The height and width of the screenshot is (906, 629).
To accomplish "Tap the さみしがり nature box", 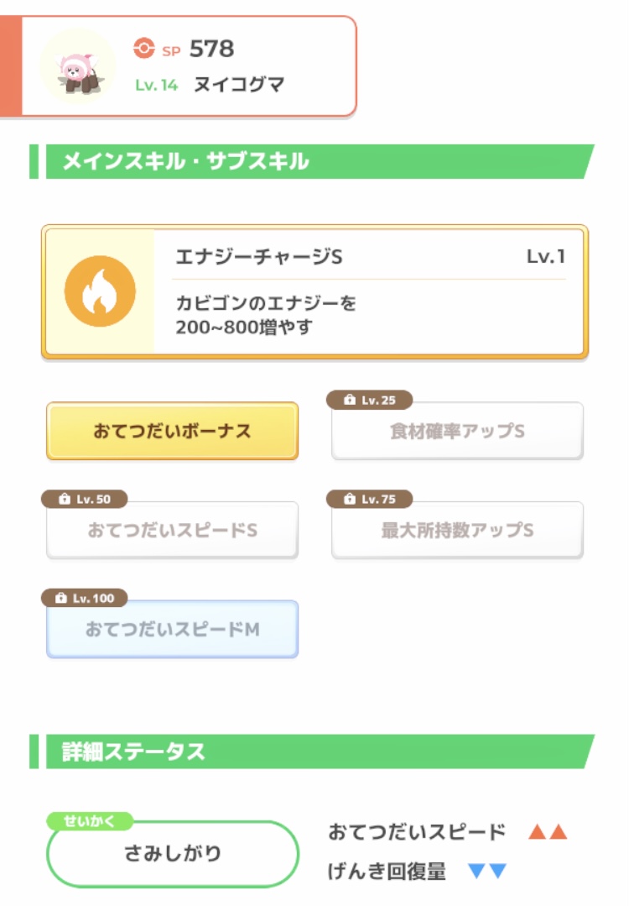I will click(172, 854).
